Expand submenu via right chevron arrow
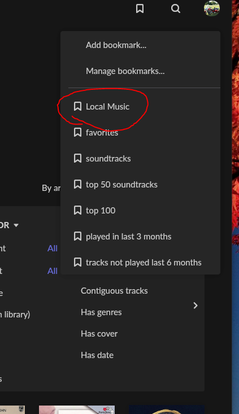Screen dimensions: 239x414 pos(195,306)
